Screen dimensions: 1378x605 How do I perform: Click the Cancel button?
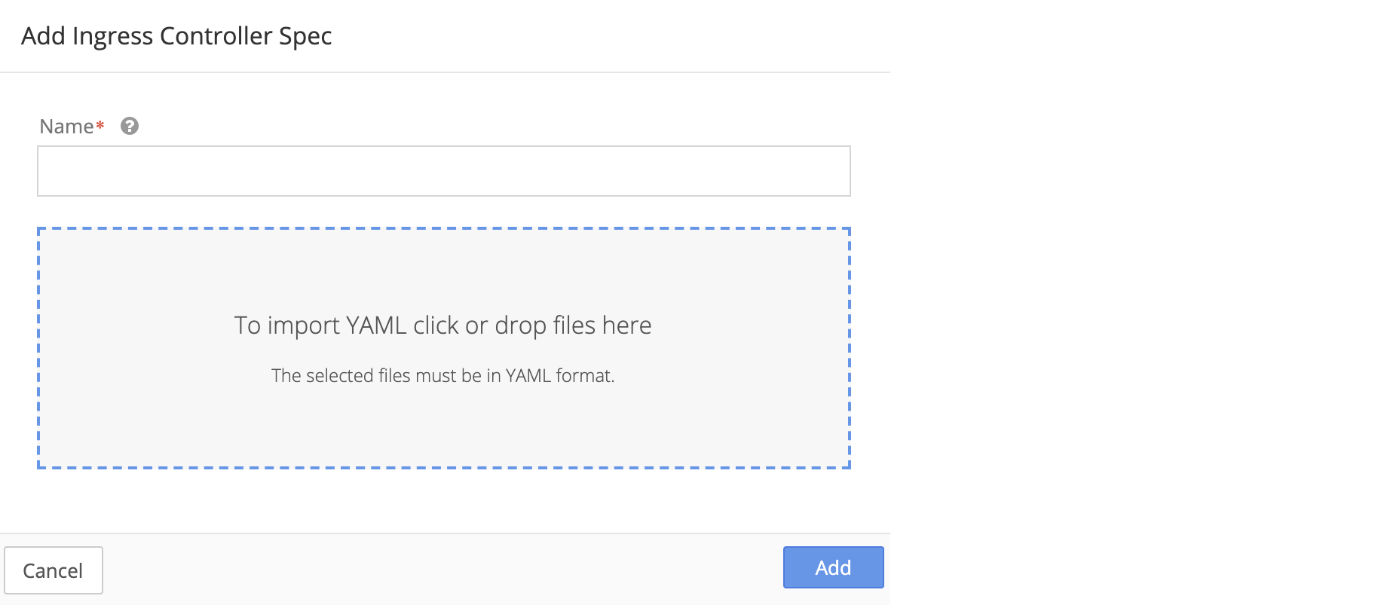pos(54,570)
